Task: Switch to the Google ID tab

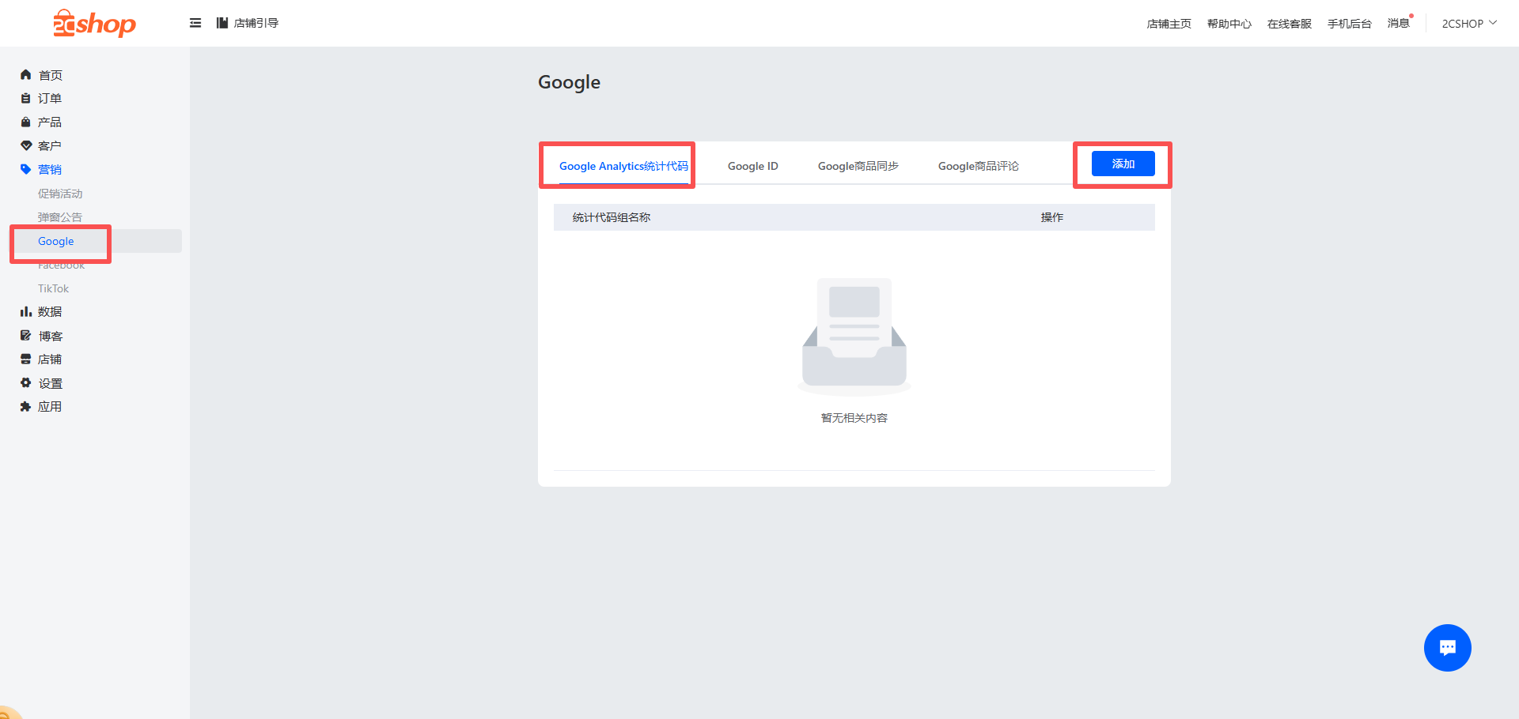Action: 752,166
